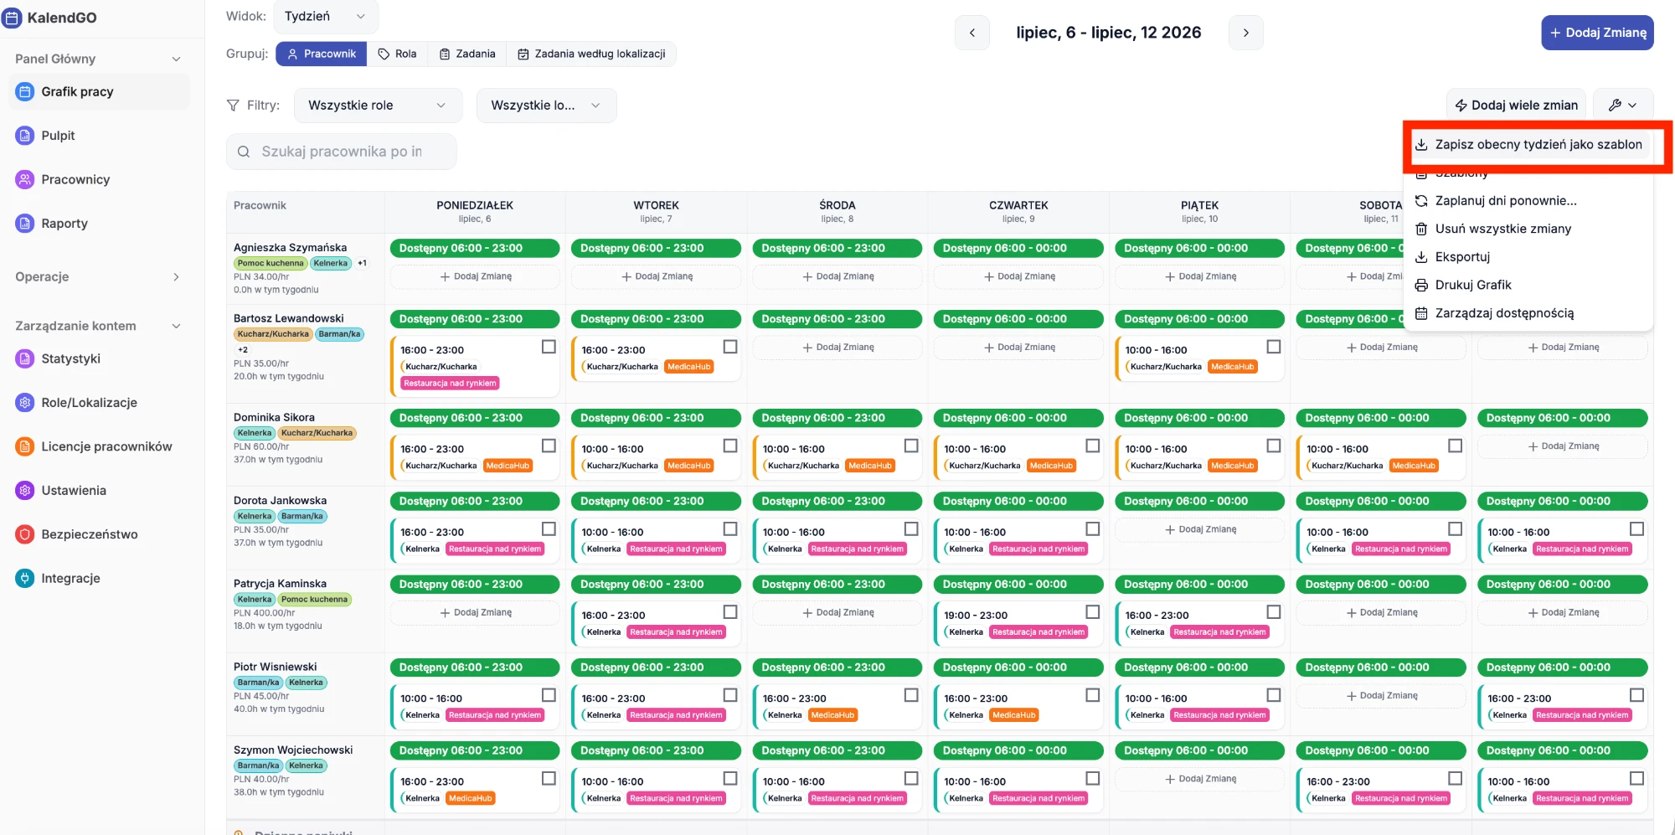
Task: Click the Statystyki sidebar icon
Action: coord(25,358)
